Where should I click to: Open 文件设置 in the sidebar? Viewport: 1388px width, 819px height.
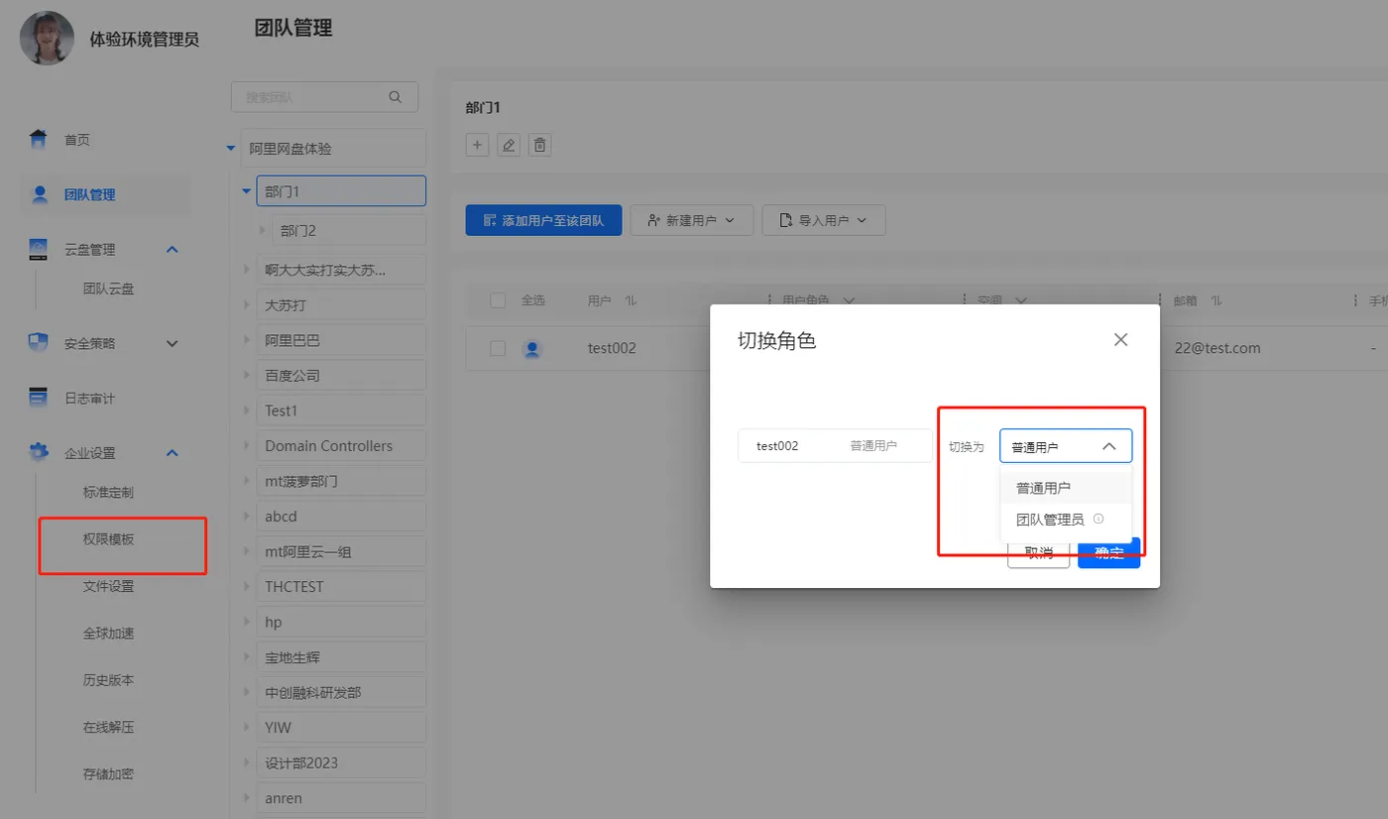pos(109,586)
